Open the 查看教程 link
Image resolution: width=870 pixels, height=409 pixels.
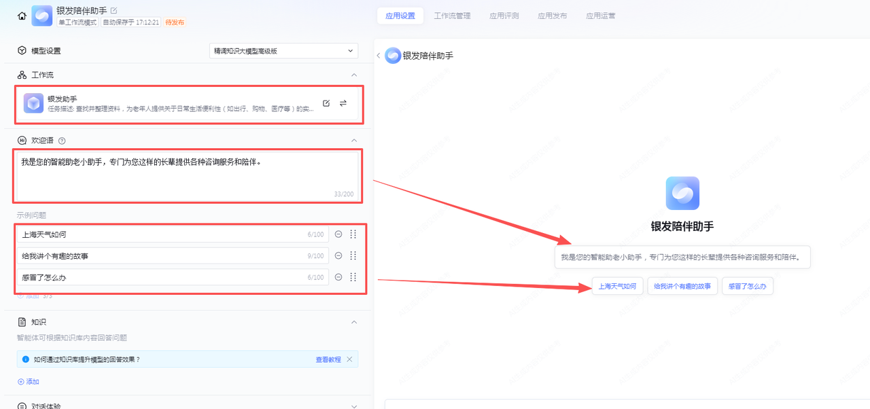pyautogui.click(x=328, y=359)
